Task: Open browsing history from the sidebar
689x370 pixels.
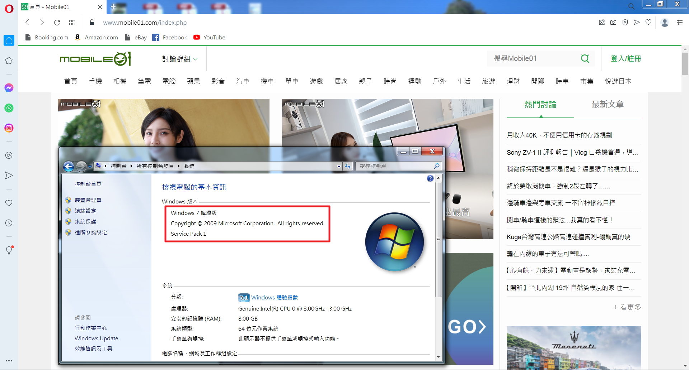Action: [9, 223]
